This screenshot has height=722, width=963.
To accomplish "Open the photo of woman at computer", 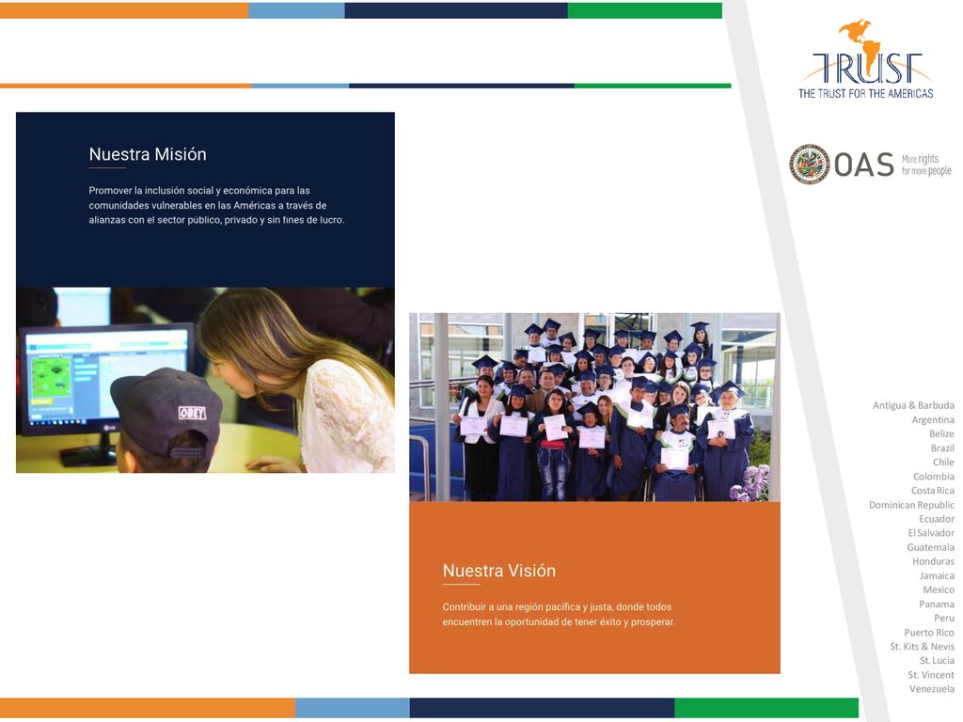I will click(205, 380).
